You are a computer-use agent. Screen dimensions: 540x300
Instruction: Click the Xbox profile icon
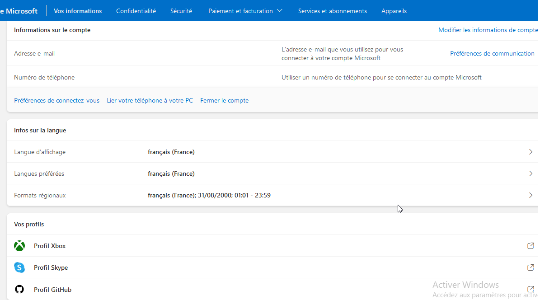(19, 246)
